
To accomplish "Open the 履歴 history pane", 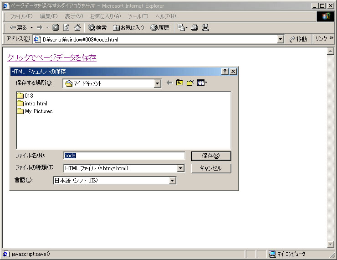I will (x=160, y=27).
